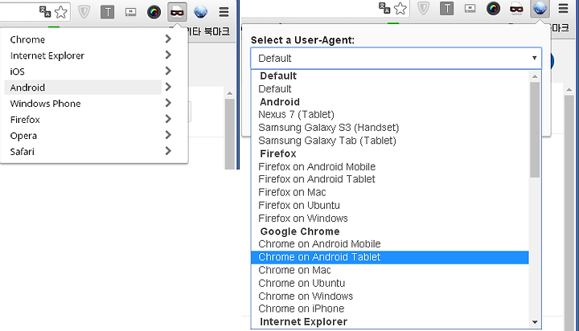The width and height of the screenshot is (579, 331).
Task: Select Firefox on Windows option
Action: pos(390,219)
